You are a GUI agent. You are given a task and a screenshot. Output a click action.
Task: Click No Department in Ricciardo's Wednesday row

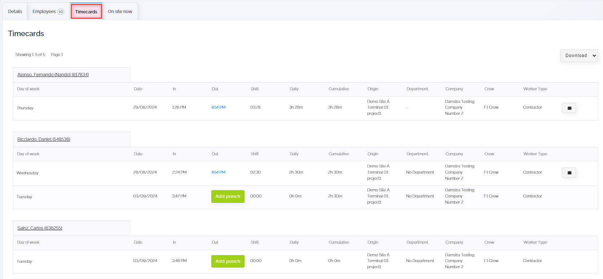(x=420, y=173)
